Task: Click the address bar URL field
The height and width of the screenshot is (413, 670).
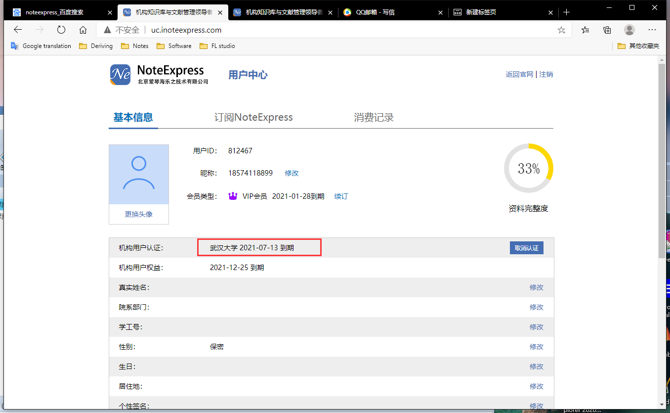Action: (x=334, y=30)
